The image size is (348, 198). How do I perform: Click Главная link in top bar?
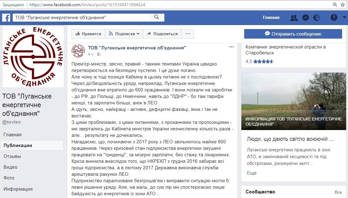[271, 18]
